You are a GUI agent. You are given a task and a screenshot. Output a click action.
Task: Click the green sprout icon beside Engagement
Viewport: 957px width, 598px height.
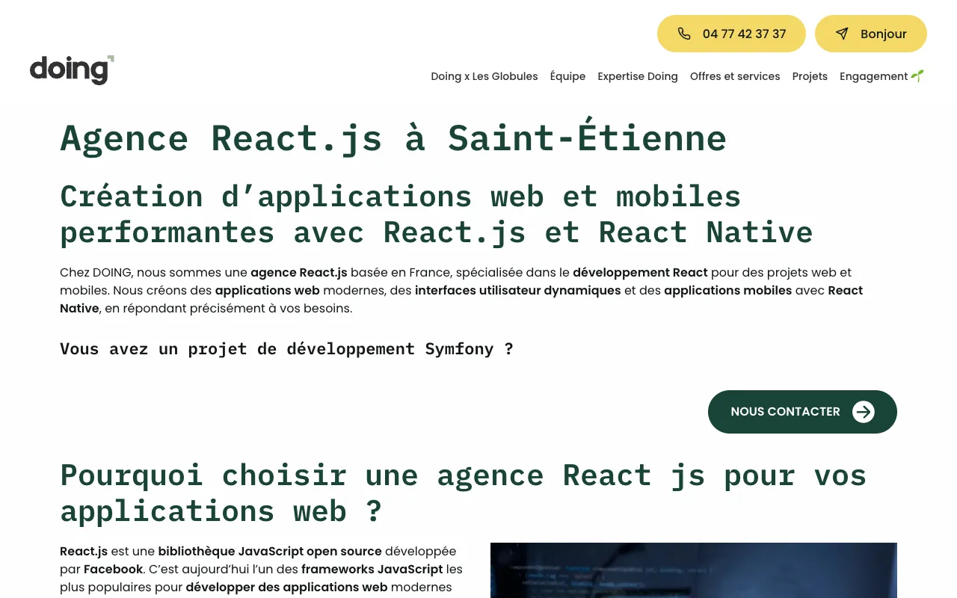917,75
